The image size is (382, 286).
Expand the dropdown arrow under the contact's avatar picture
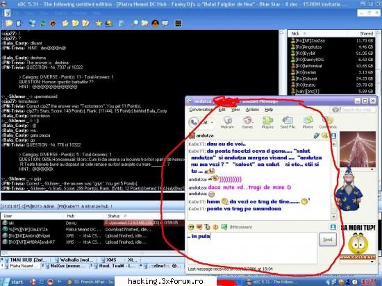pos(372,169)
